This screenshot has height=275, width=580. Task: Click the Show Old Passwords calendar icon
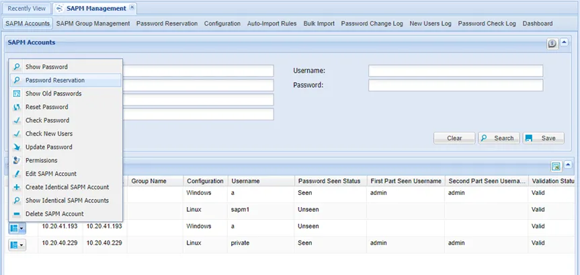pyautogui.click(x=17, y=93)
